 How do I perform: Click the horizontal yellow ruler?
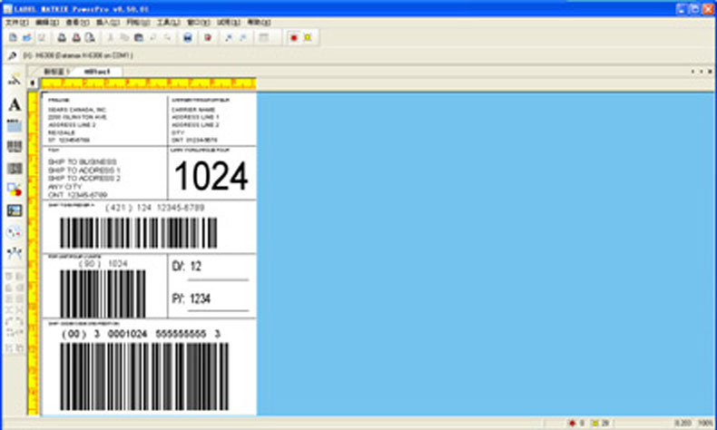coord(149,83)
